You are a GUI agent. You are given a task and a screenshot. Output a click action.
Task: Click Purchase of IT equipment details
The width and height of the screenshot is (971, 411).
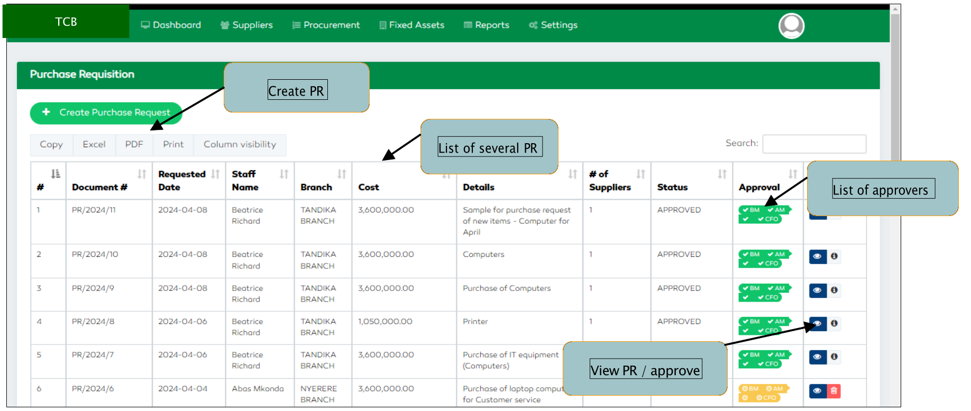pos(510,360)
